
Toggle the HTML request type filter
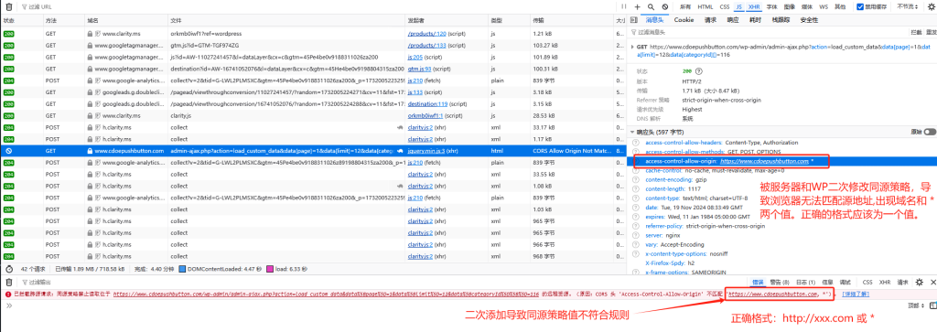pyautogui.click(x=705, y=6)
